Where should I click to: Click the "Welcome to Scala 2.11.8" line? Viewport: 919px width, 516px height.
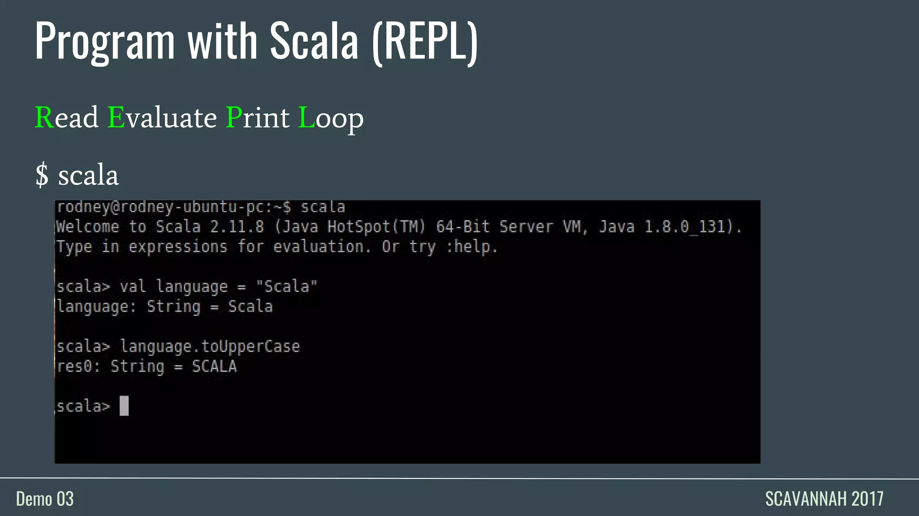399,227
